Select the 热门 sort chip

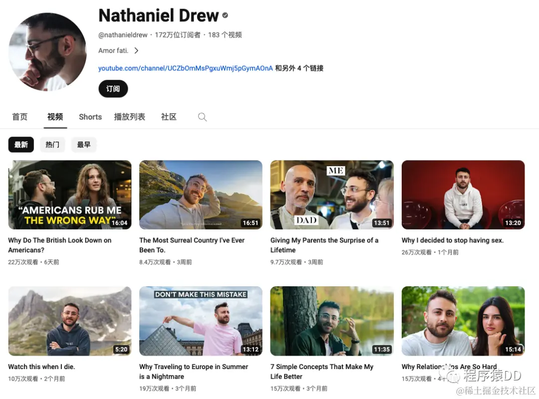tap(52, 145)
